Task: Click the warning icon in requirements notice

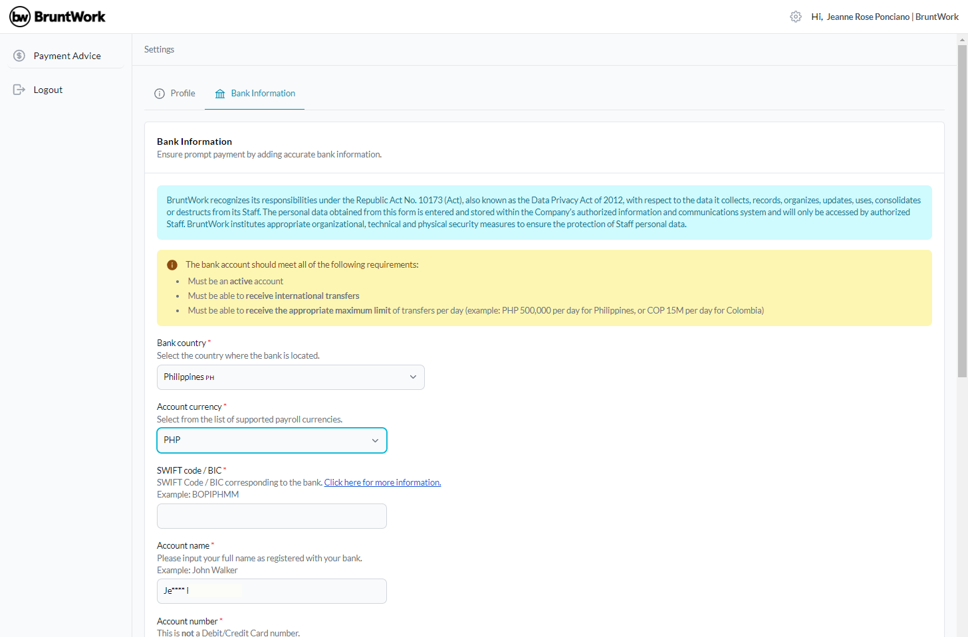Action: (x=172, y=265)
